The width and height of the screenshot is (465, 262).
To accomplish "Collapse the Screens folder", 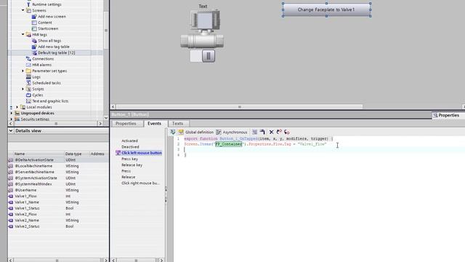I will click(x=23, y=10).
